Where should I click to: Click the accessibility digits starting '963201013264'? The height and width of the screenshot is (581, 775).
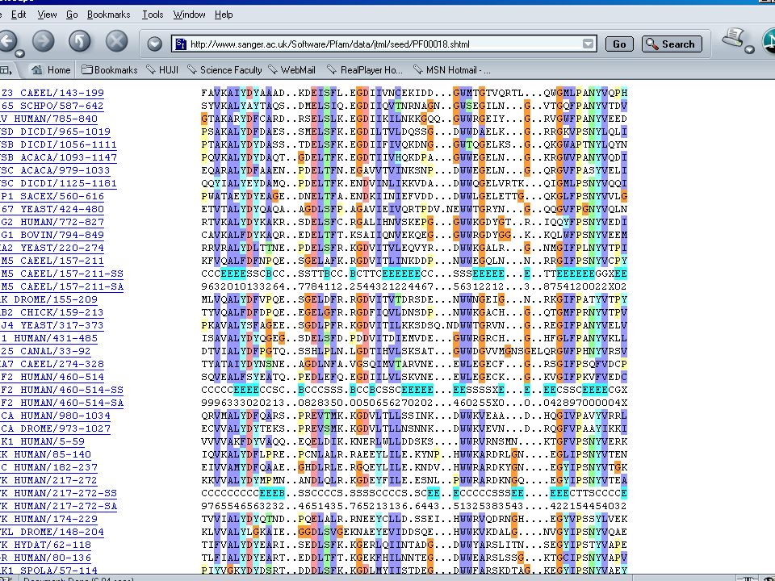pos(414,286)
